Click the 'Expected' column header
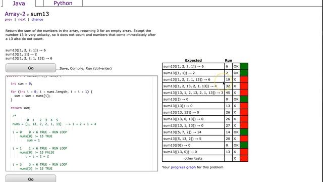The height and width of the screenshot is (182, 323). click(193, 61)
